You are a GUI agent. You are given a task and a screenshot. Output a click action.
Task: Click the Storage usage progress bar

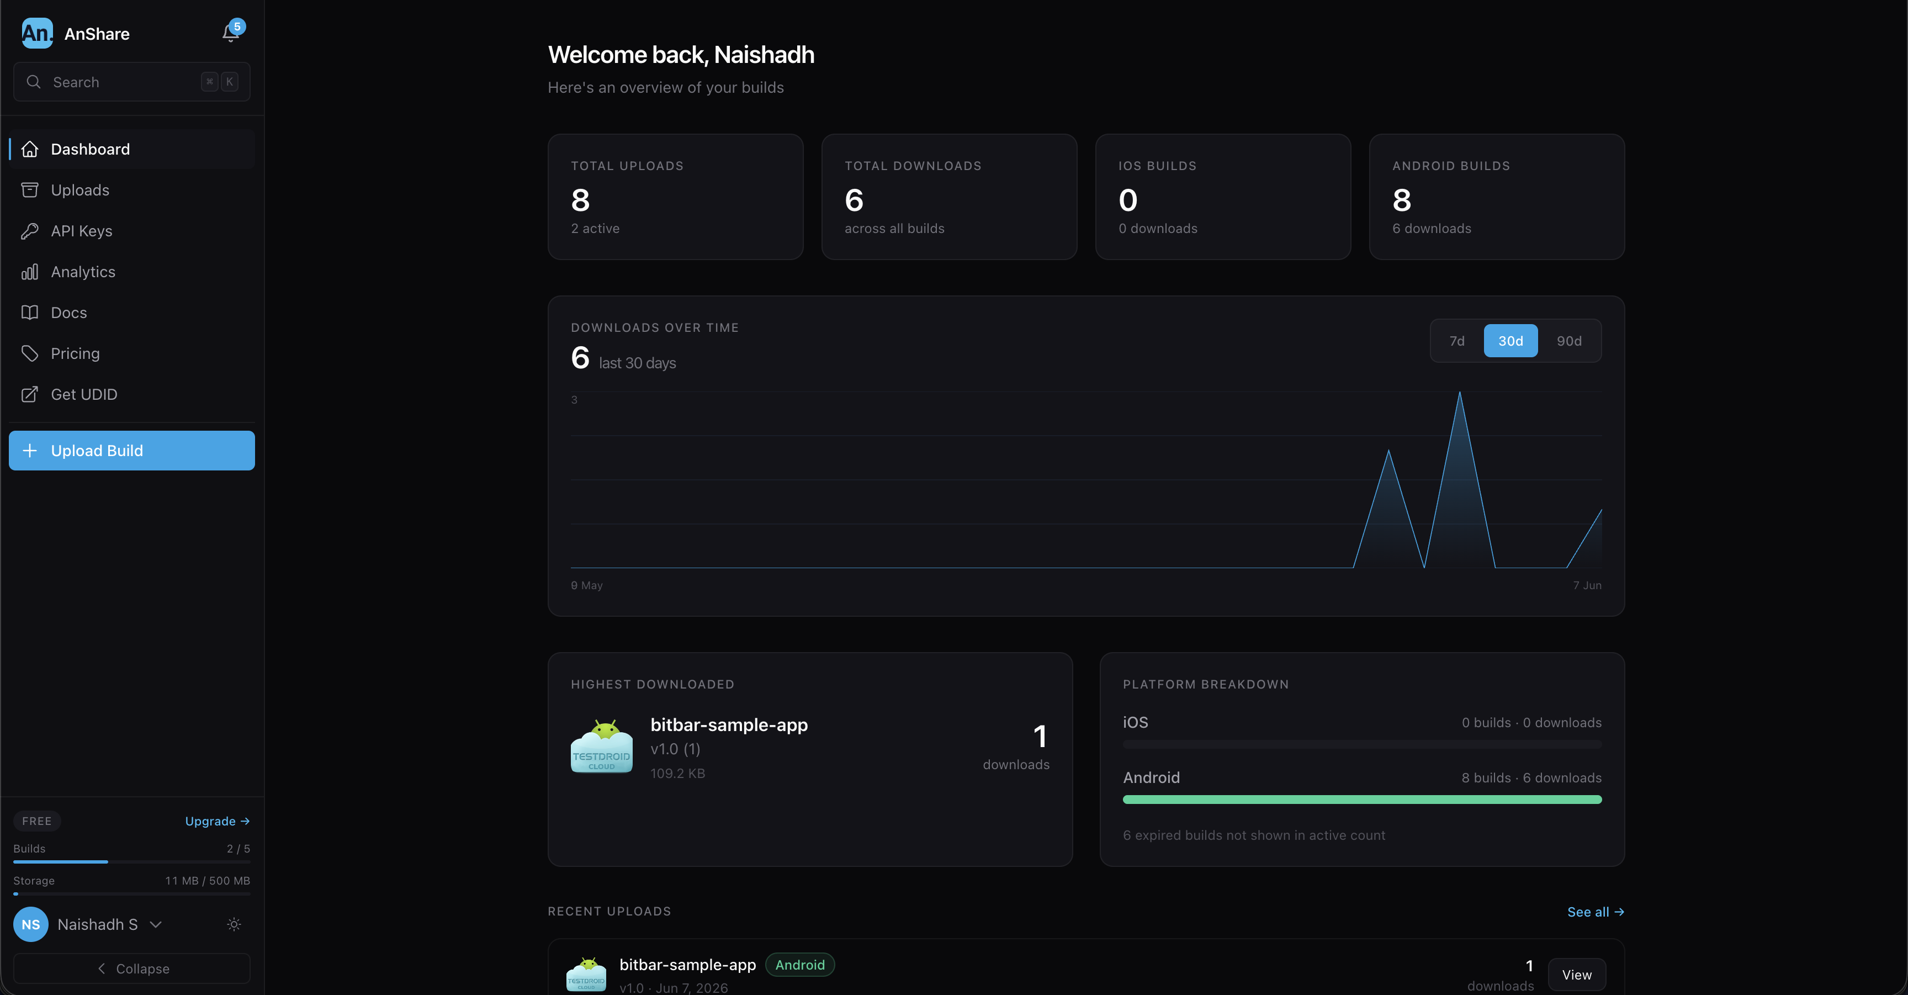tap(132, 893)
